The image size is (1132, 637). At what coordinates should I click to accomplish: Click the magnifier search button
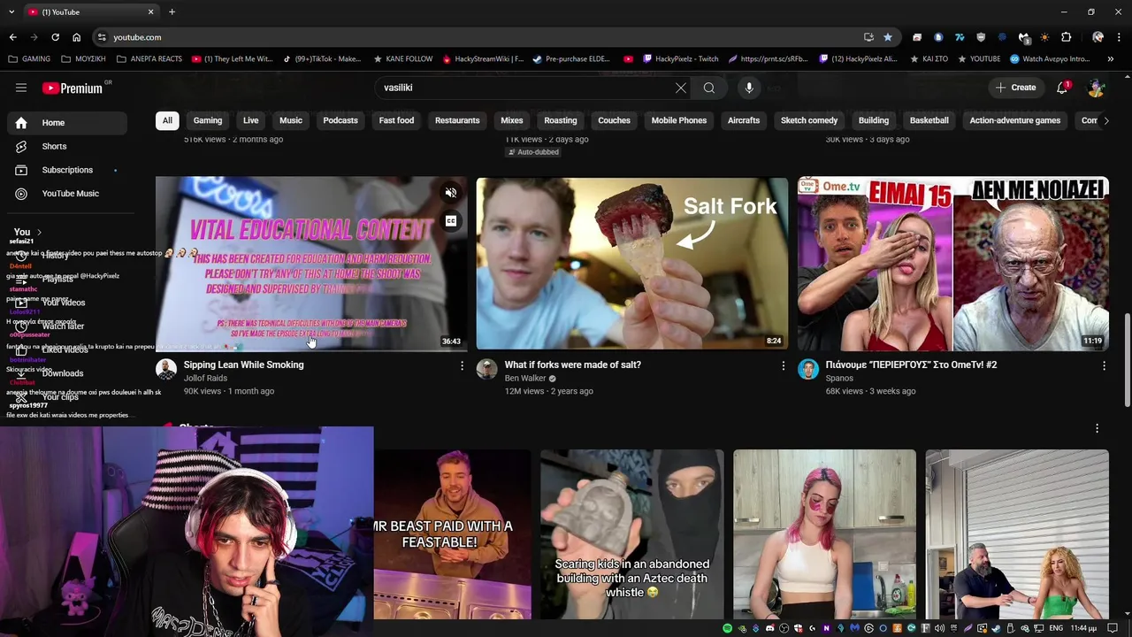click(x=708, y=88)
